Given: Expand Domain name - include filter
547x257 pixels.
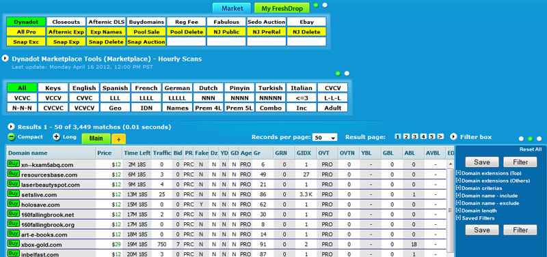Looking at the screenshot, I should 458,196.
